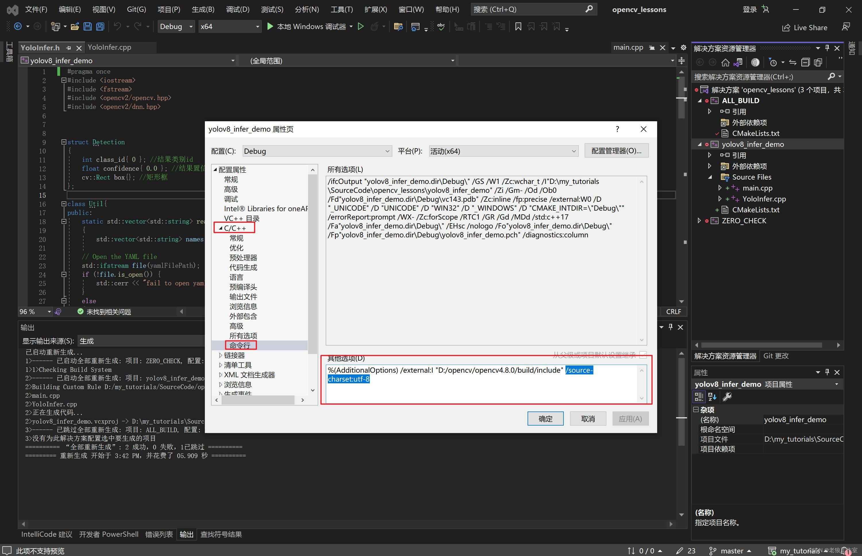The width and height of the screenshot is (862, 556).
Task: Expand the 链接器 tree node
Action: point(221,355)
